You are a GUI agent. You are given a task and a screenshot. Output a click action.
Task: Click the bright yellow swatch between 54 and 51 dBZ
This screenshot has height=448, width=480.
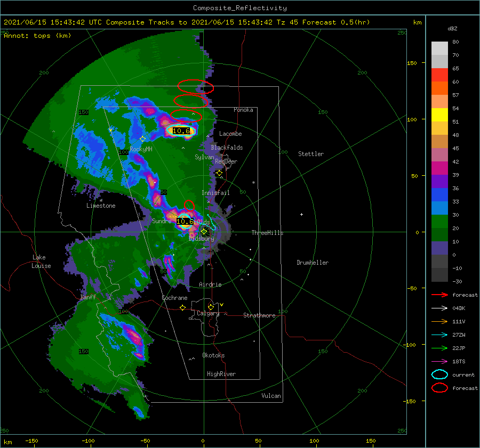[x=439, y=115]
